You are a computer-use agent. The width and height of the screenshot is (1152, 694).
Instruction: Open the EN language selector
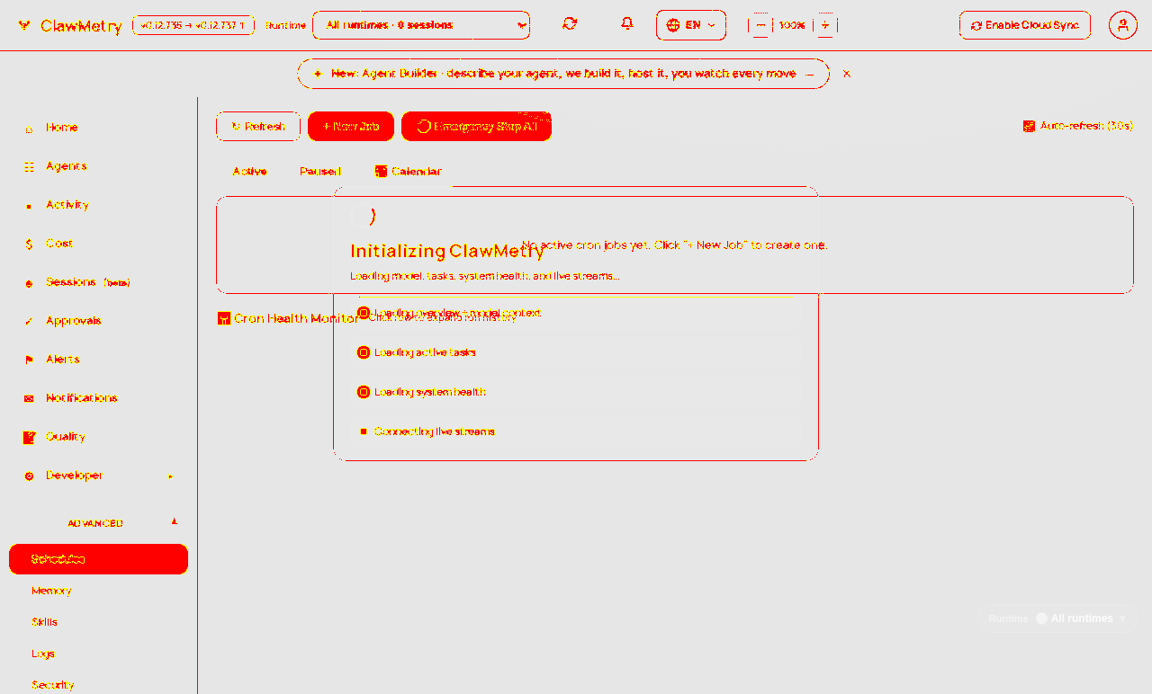point(691,25)
